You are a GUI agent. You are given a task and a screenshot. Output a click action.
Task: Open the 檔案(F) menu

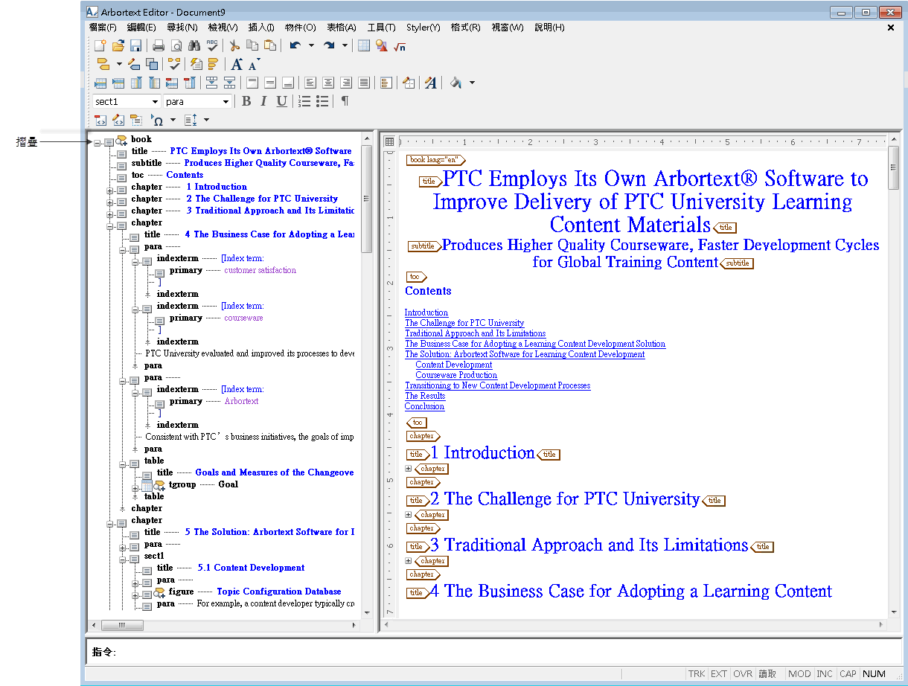103,28
